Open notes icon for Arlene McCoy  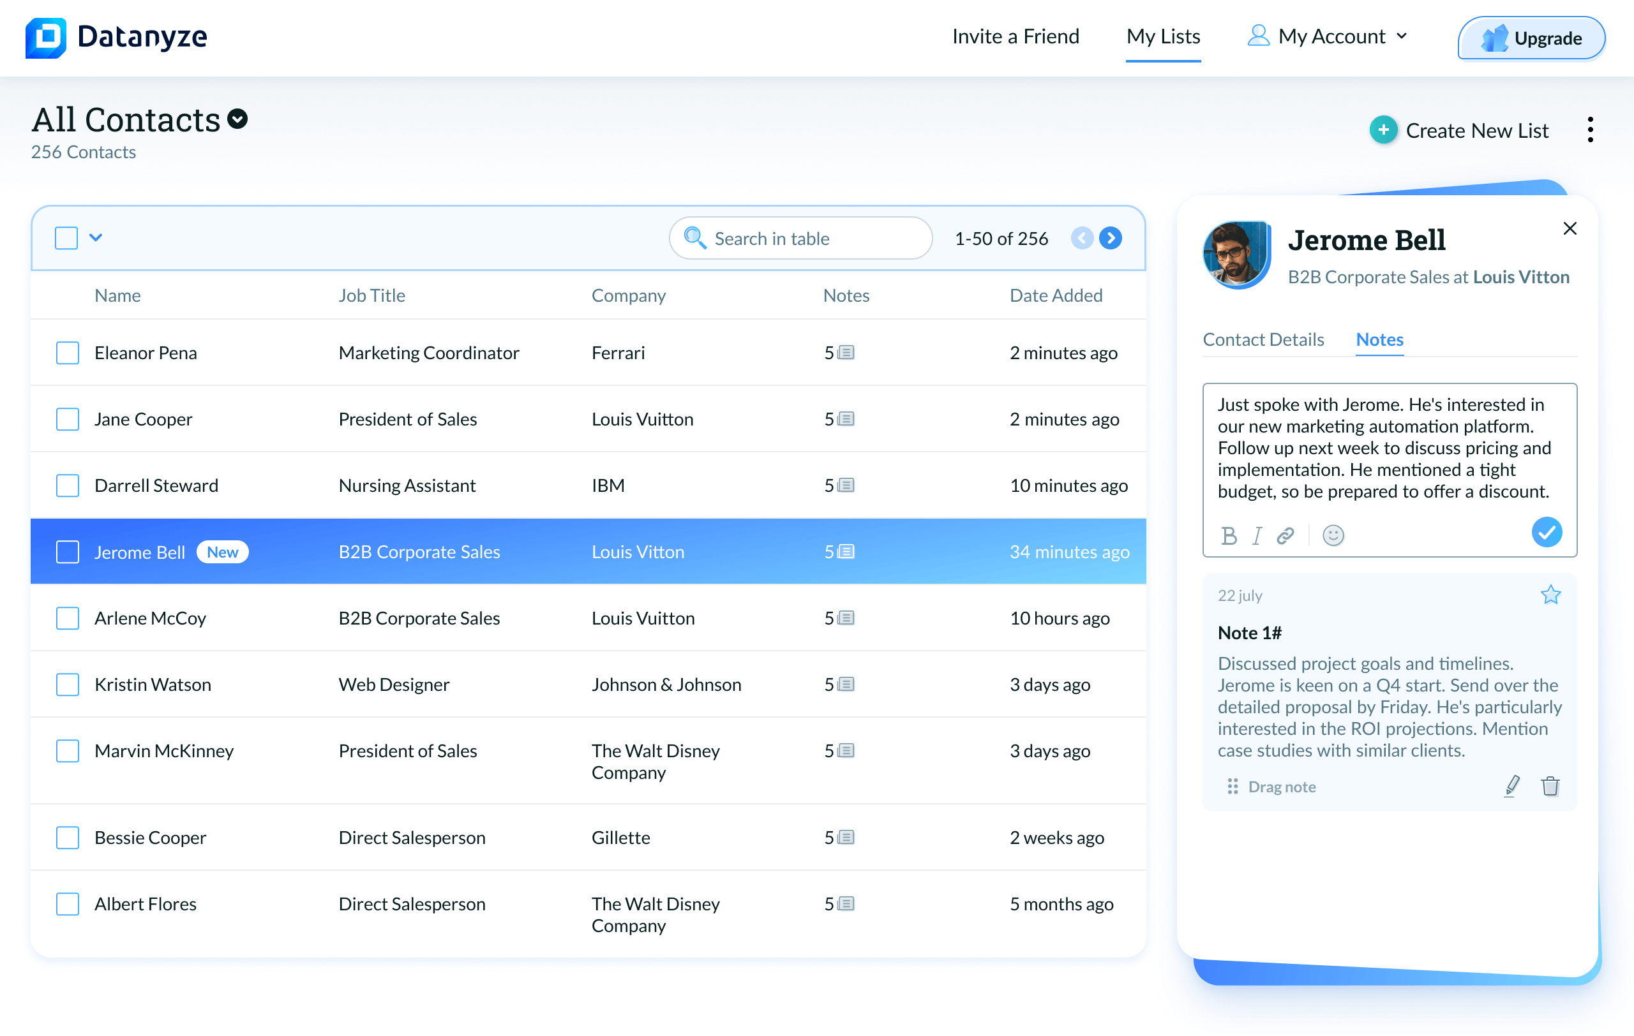coord(846,618)
